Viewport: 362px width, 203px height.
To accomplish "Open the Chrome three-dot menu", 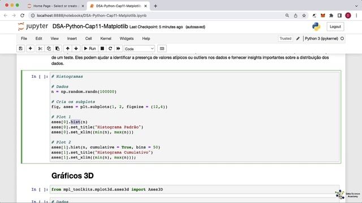I will (356, 15).
